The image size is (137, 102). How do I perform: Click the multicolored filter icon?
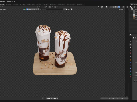25,9
